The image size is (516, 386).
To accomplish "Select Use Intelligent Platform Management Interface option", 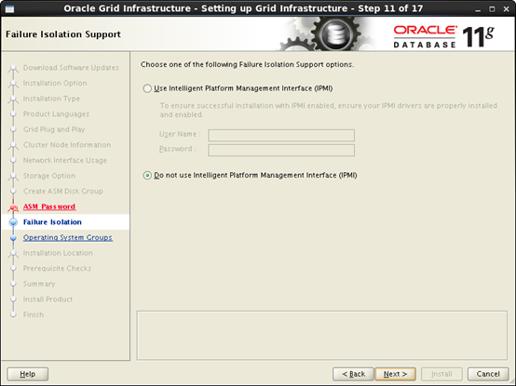I will [x=147, y=88].
